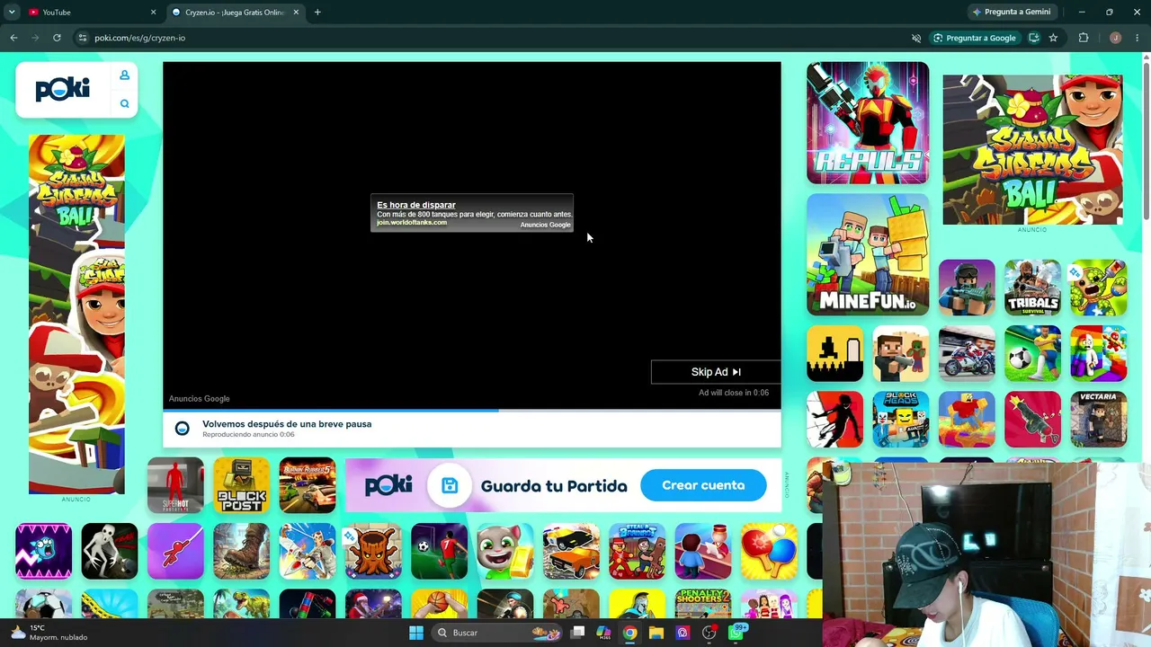Bookmark this page with the star icon
The height and width of the screenshot is (647, 1151).
tap(1053, 38)
